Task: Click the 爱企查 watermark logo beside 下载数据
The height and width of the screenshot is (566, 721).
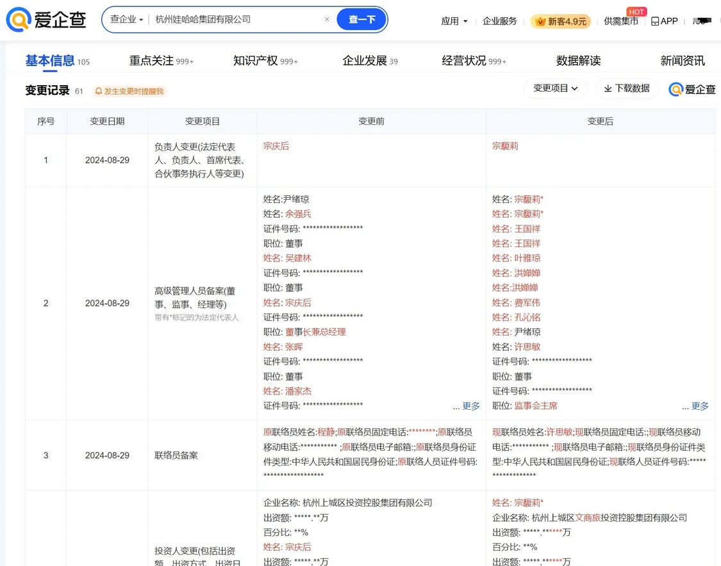Action: click(692, 89)
